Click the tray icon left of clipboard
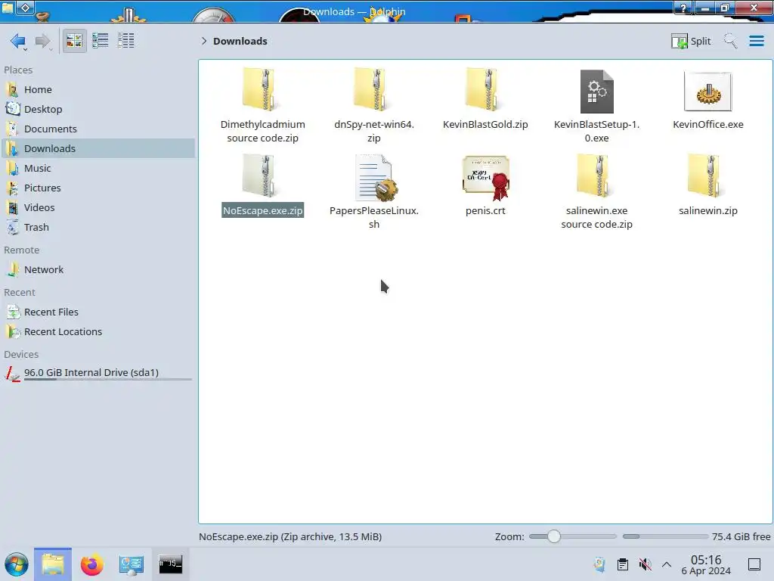774x581 pixels. pos(599,564)
